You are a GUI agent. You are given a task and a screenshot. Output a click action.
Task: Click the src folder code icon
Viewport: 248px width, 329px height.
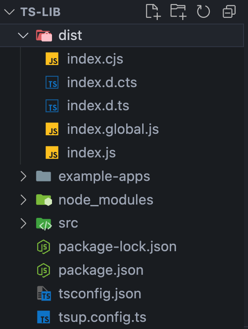pos(44,224)
